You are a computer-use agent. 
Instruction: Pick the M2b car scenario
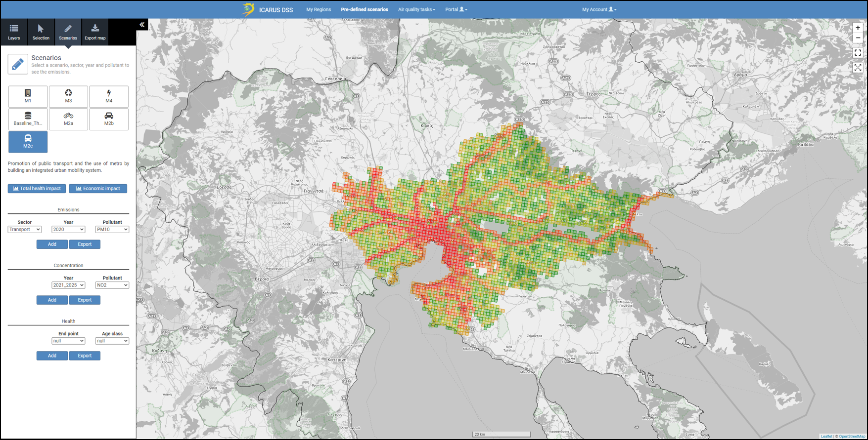(109, 119)
